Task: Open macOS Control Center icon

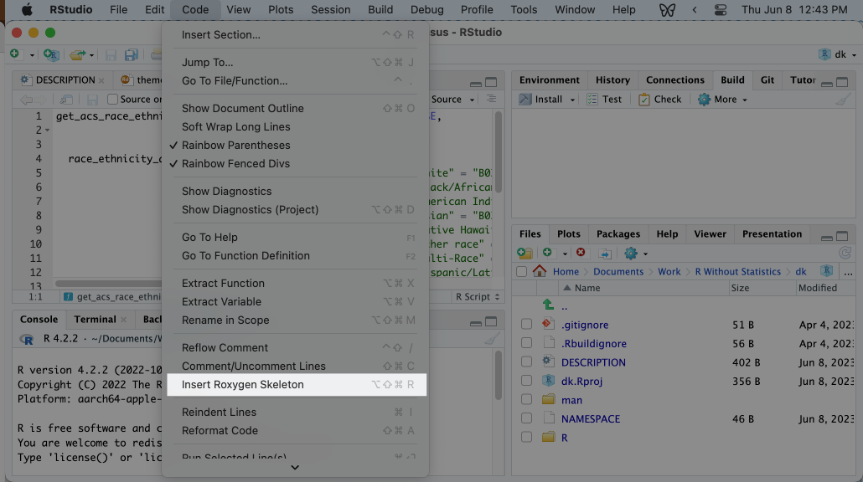Action: [721, 10]
